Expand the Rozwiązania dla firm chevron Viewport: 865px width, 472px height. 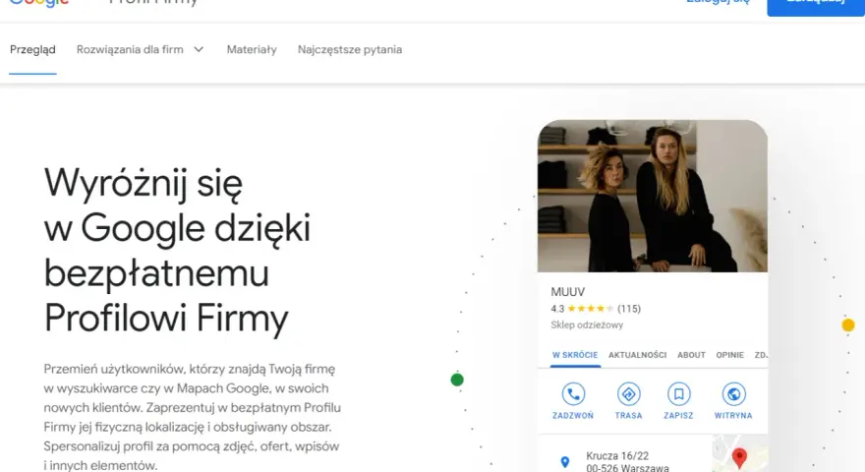click(199, 50)
